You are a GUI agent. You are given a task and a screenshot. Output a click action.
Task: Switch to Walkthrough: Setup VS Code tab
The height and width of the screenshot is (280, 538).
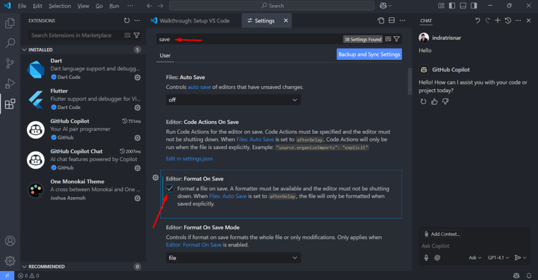194,21
